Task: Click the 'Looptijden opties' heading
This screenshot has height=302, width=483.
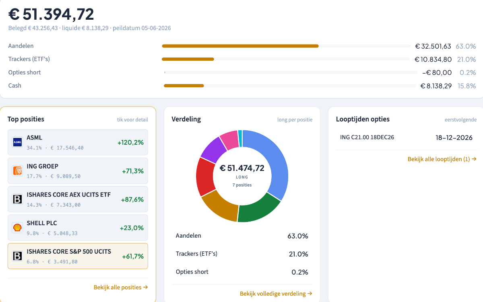Action: click(363, 119)
